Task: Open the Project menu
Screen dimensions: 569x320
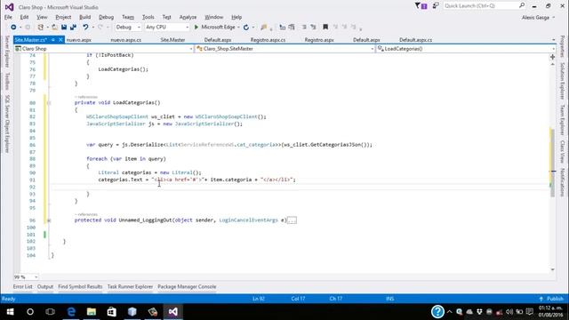Action: [63, 17]
